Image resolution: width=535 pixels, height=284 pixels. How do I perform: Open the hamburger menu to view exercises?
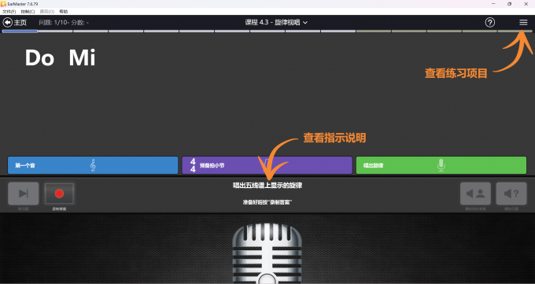coord(523,23)
